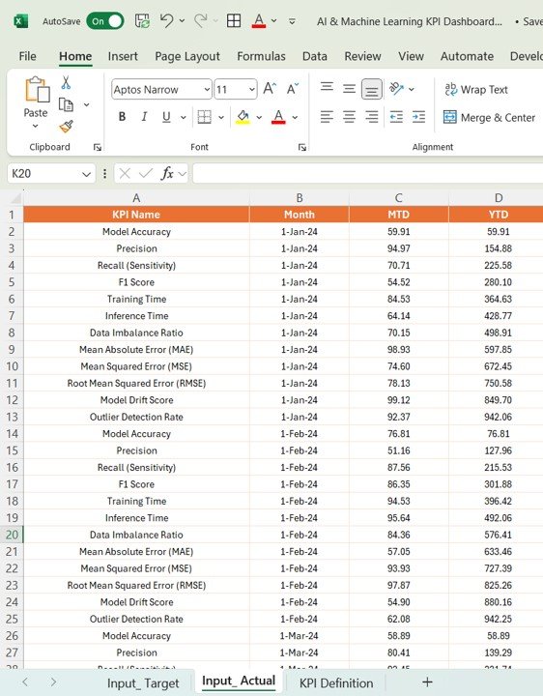Viewport: 543px width, 696px height.
Task: Click the Increase Indent icon
Action: pyautogui.click(x=418, y=117)
